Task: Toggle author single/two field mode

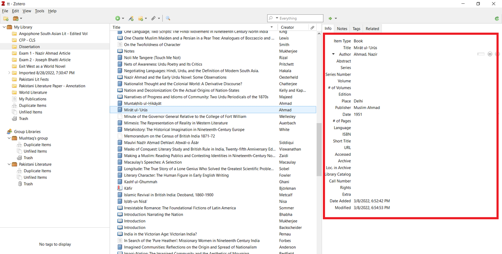Action: point(481,54)
